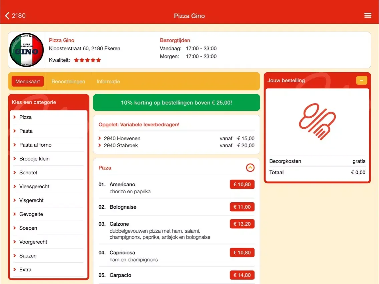Tap the Capriciosa pizza name
379x284 pixels.
coord(122,253)
